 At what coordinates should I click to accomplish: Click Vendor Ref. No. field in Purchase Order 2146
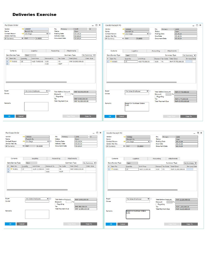(x=37, y=144)
